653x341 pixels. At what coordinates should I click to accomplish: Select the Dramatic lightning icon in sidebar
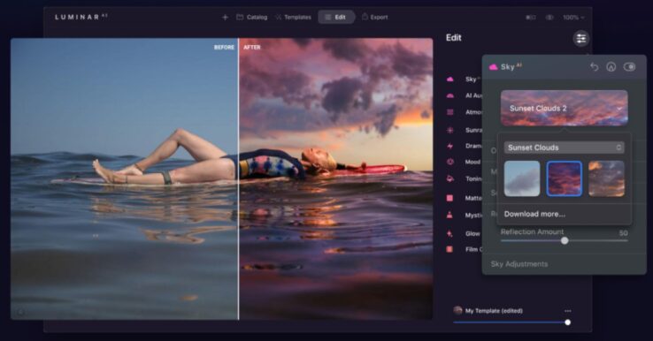pyautogui.click(x=450, y=146)
